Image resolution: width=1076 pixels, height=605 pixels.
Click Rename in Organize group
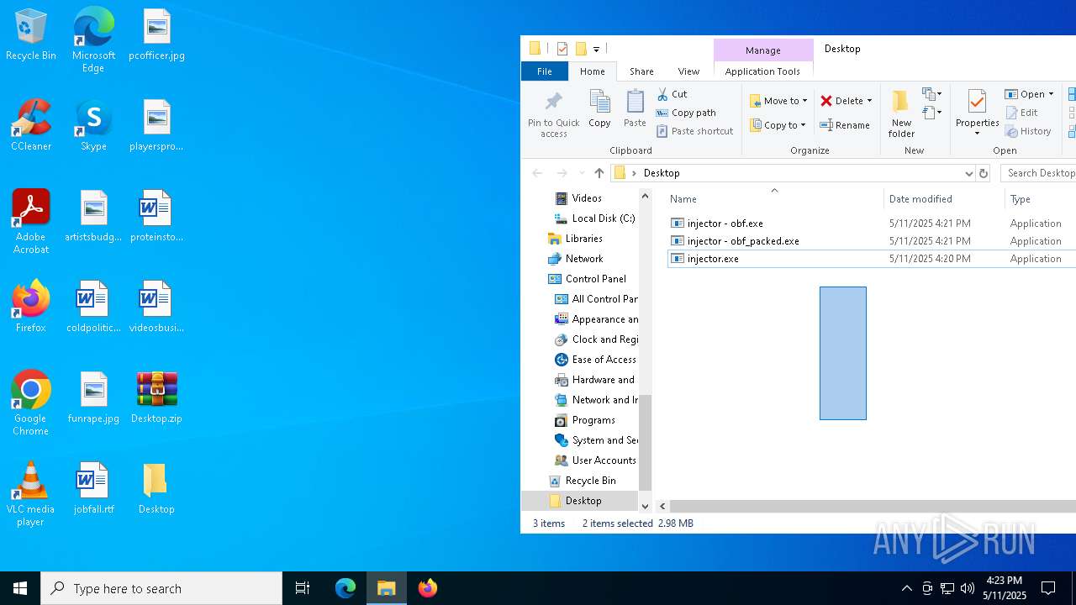click(x=845, y=125)
